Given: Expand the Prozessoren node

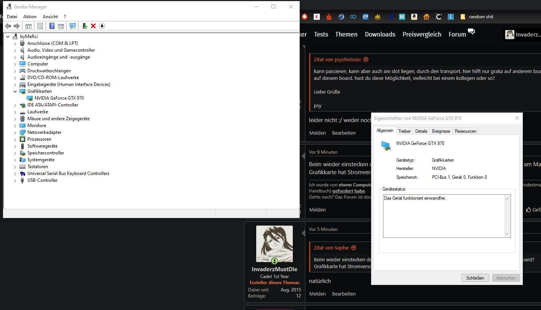Looking at the screenshot, I should tap(15, 139).
